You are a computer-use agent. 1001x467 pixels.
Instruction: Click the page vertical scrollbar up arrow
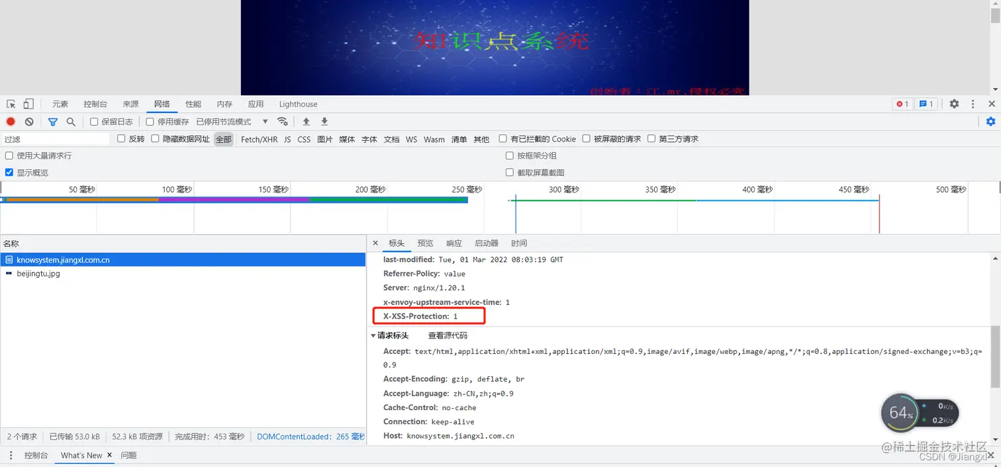[996, 5]
